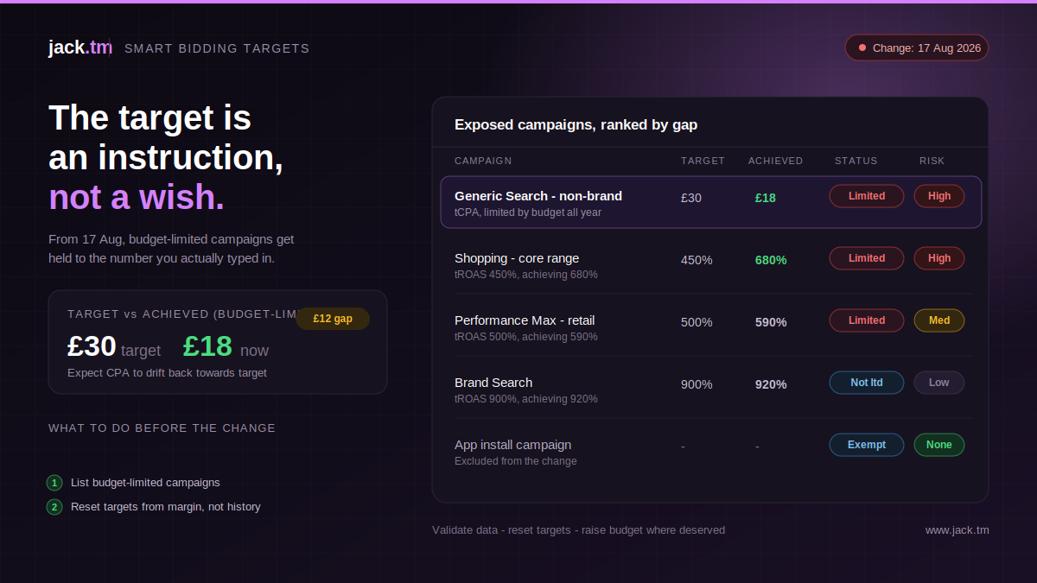Open the www.jack.tm link

(957, 529)
